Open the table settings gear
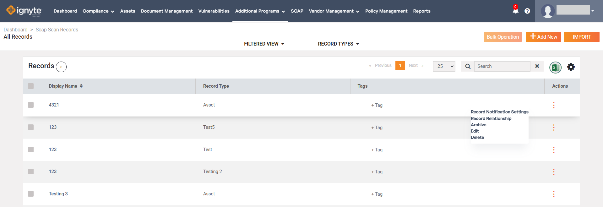Image resolution: width=603 pixels, height=207 pixels. coord(571,67)
